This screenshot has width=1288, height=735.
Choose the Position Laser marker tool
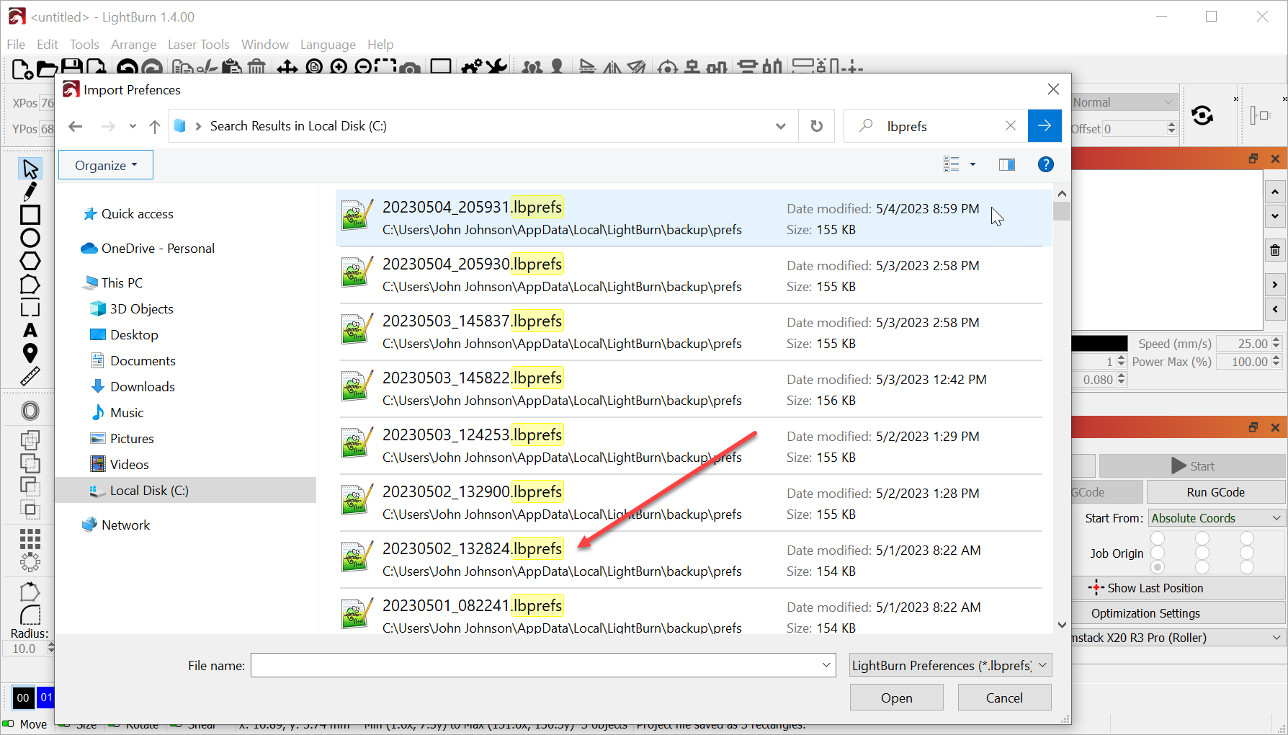tap(30, 353)
